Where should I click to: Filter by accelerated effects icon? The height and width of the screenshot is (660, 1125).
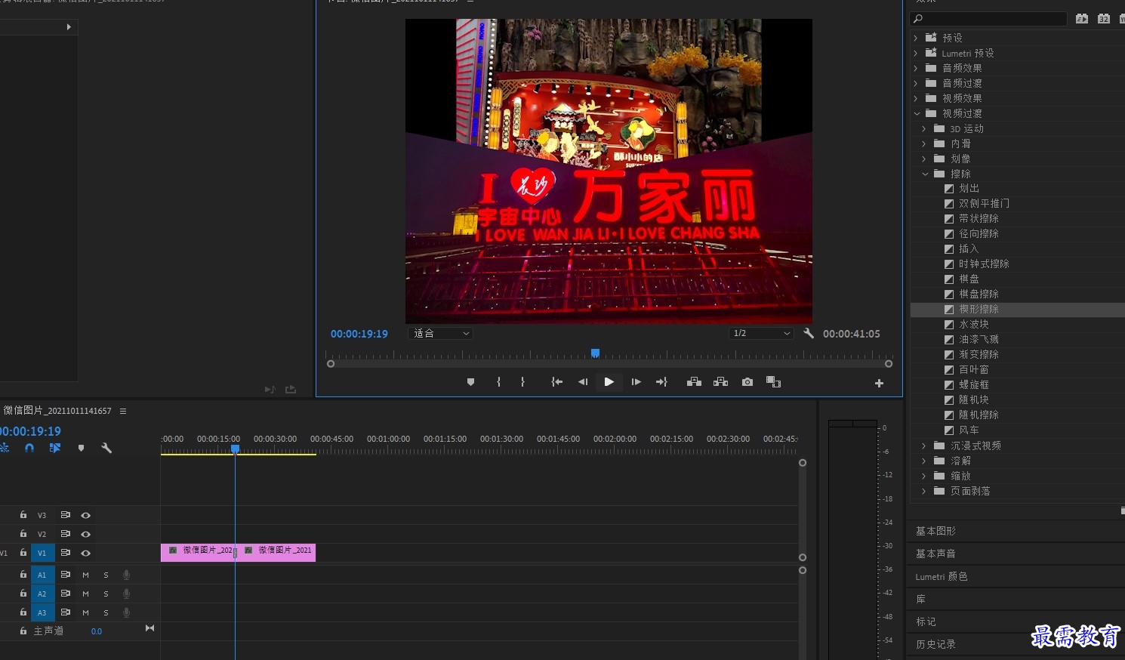point(1081,18)
